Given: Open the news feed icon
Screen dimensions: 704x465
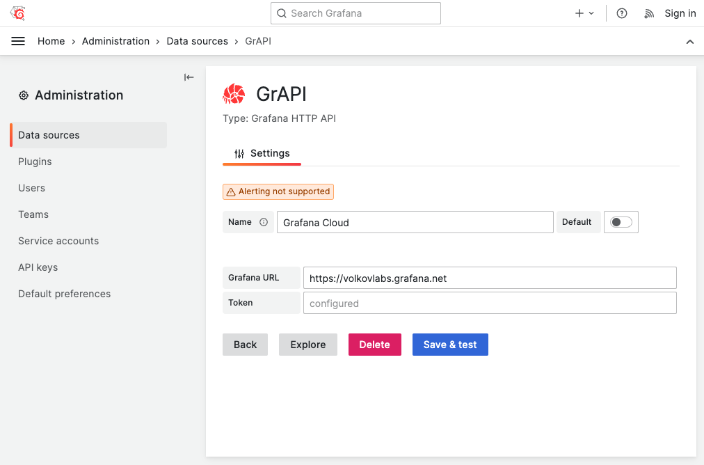Looking at the screenshot, I should 649,13.
